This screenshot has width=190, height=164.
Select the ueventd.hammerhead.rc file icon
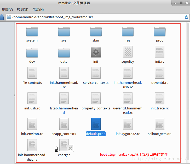click(x=128, y=98)
